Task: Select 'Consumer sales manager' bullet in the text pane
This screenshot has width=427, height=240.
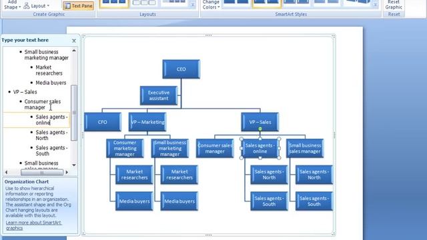Action: [43, 104]
